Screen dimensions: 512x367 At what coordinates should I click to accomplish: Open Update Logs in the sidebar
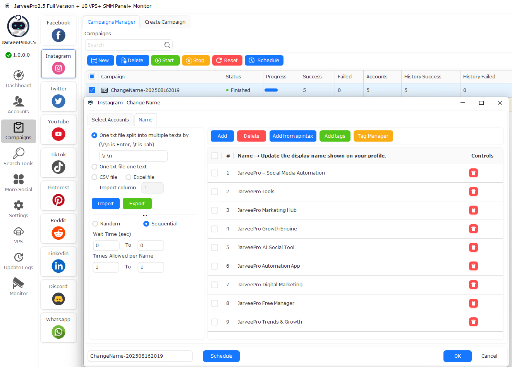point(19,261)
